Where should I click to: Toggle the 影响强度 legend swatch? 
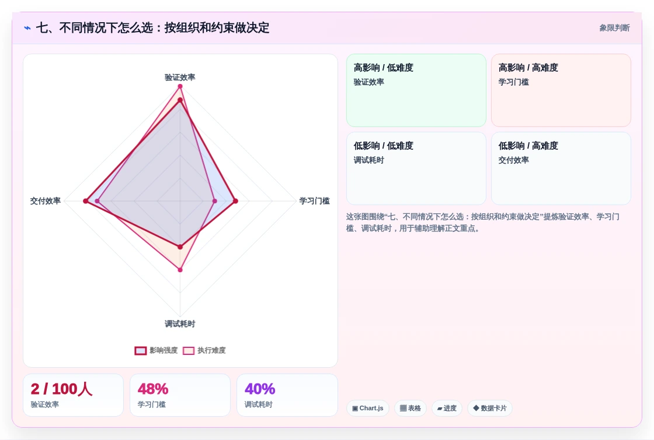tap(141, 350)
